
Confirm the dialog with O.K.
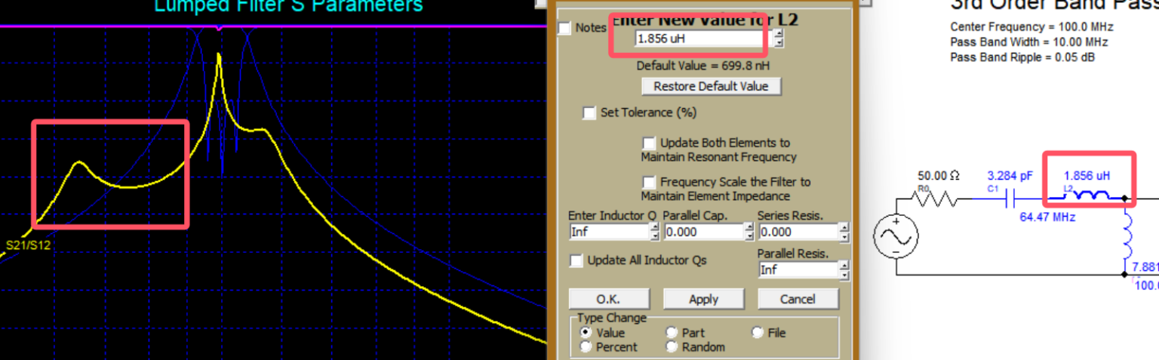(609, 299)
